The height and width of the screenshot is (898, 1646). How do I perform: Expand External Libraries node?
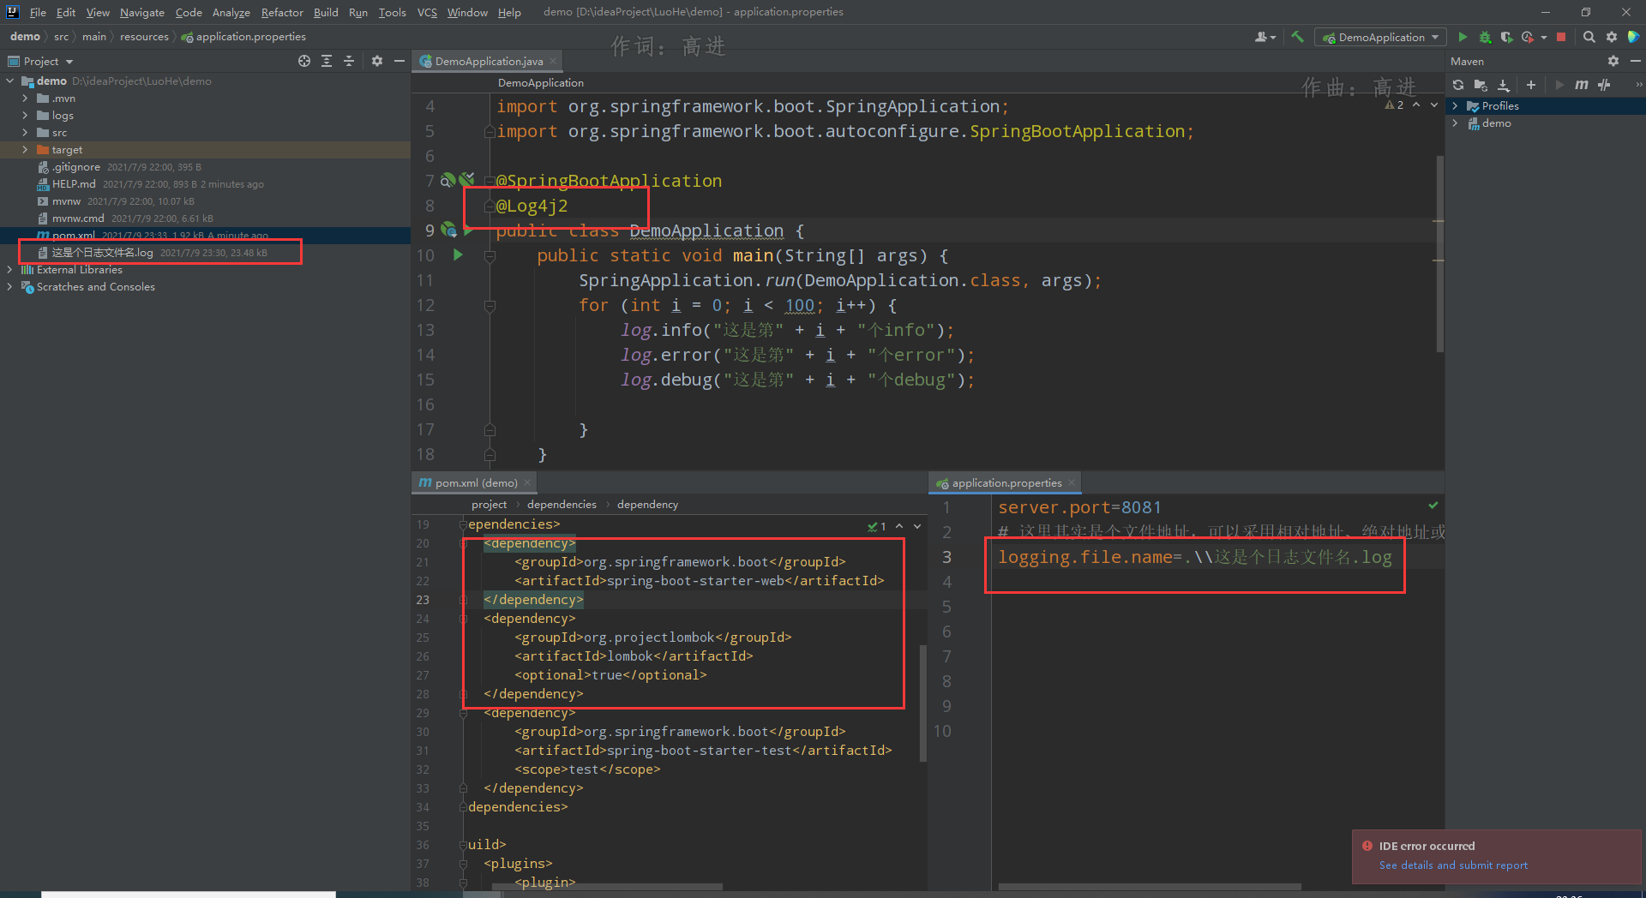pos(10,269)
